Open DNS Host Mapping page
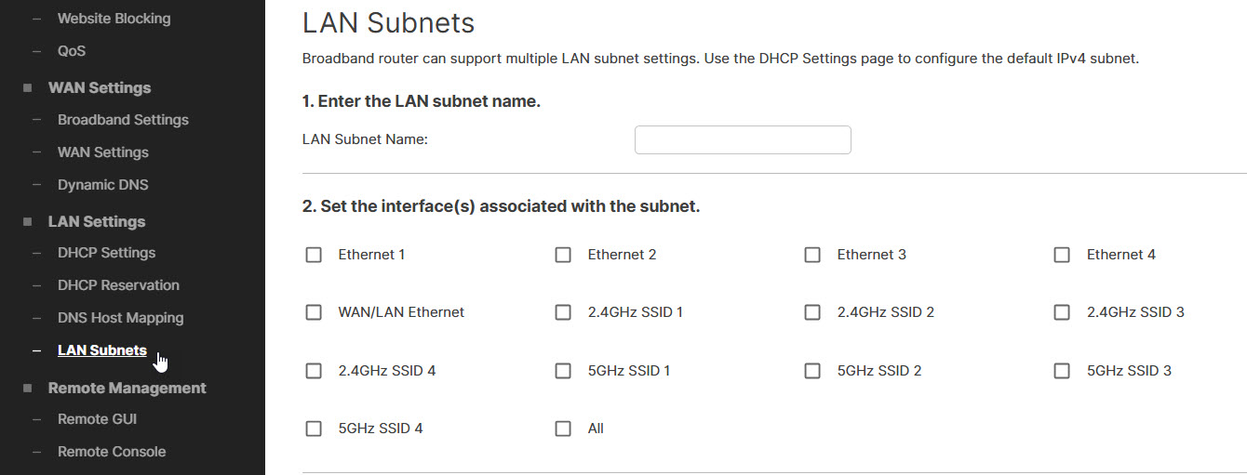The height and width of the screenshot is (475, 1247). pyautogui.click(x=120, y=318)
